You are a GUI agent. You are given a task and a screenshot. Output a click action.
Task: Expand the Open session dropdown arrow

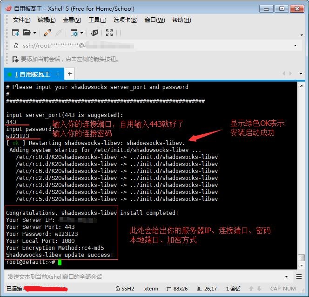point(35,33)
